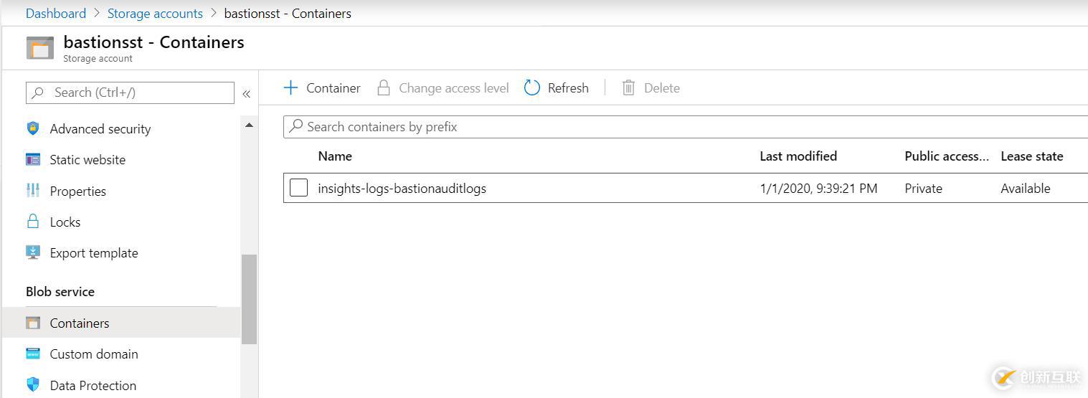Open Advanced security menu item
The height and width of the screenshot is (398, 1088).
click(x=100, y=129)
